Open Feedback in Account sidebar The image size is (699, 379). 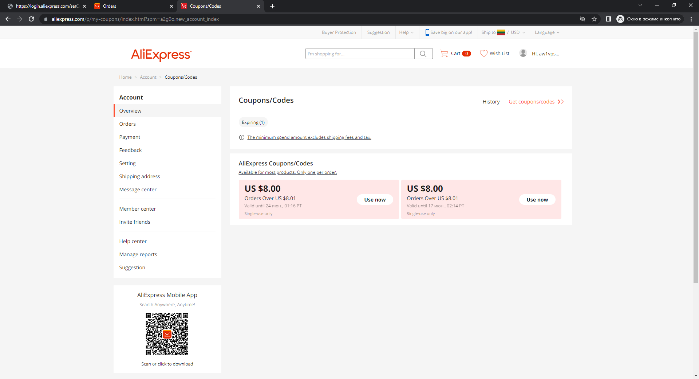[x=167, y=150]
